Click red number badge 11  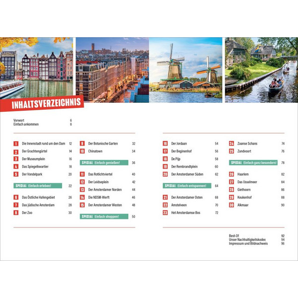coord(82,174)
